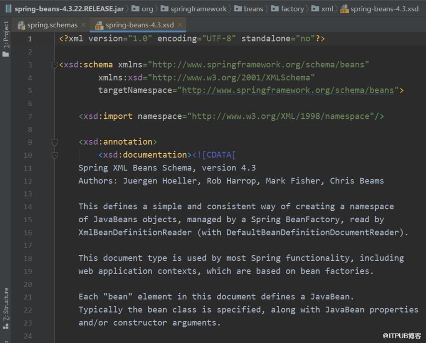
Task: Select spring-beans-4.3.xsd in the breadcrumb
Action: [384, 9]
